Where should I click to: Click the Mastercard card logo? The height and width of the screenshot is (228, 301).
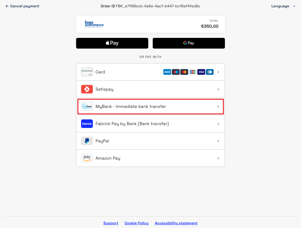click(x=184, y=72)
